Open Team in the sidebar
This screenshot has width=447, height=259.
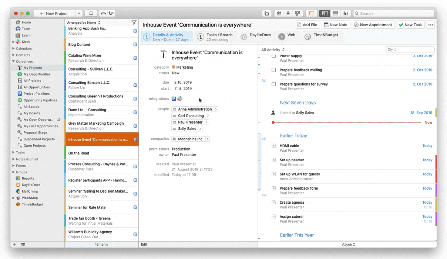tap(26, 29)
